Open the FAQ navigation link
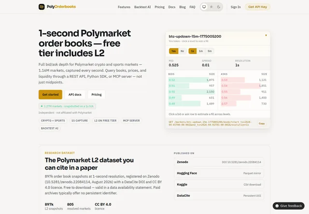The height and width of the screenshot is (214, 309). point(192,7)
